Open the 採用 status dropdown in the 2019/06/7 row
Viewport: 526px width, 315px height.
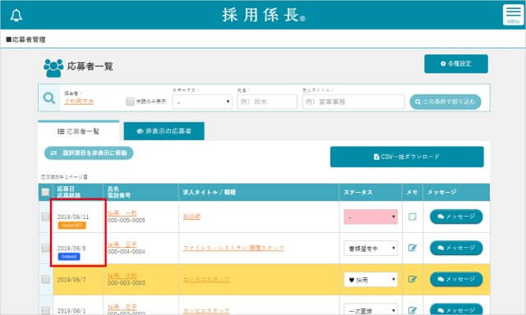pos(371,280)
